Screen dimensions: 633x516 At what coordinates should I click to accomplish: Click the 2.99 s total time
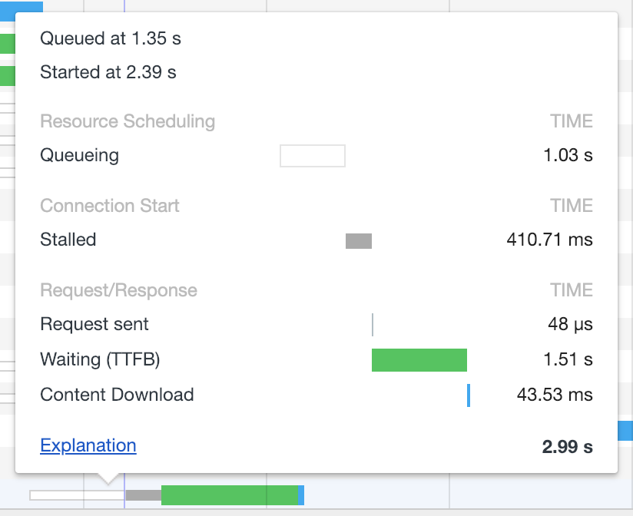[x=567, y=447]
